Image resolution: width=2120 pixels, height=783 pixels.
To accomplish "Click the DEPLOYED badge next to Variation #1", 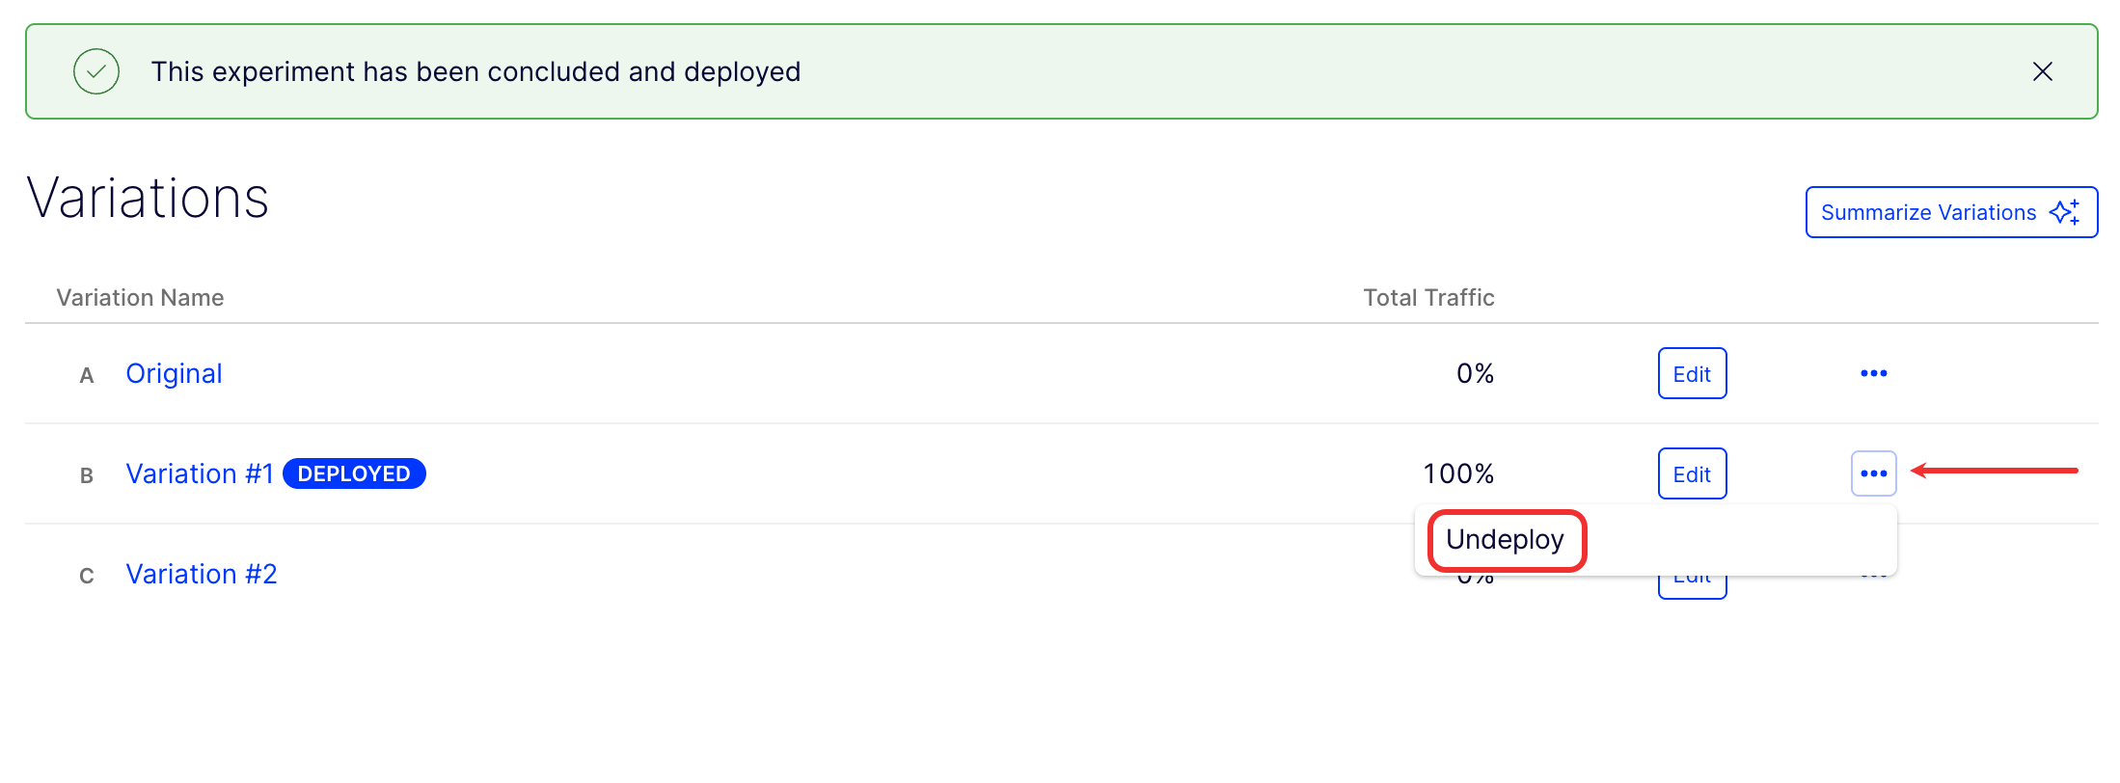I will point(354,472).
